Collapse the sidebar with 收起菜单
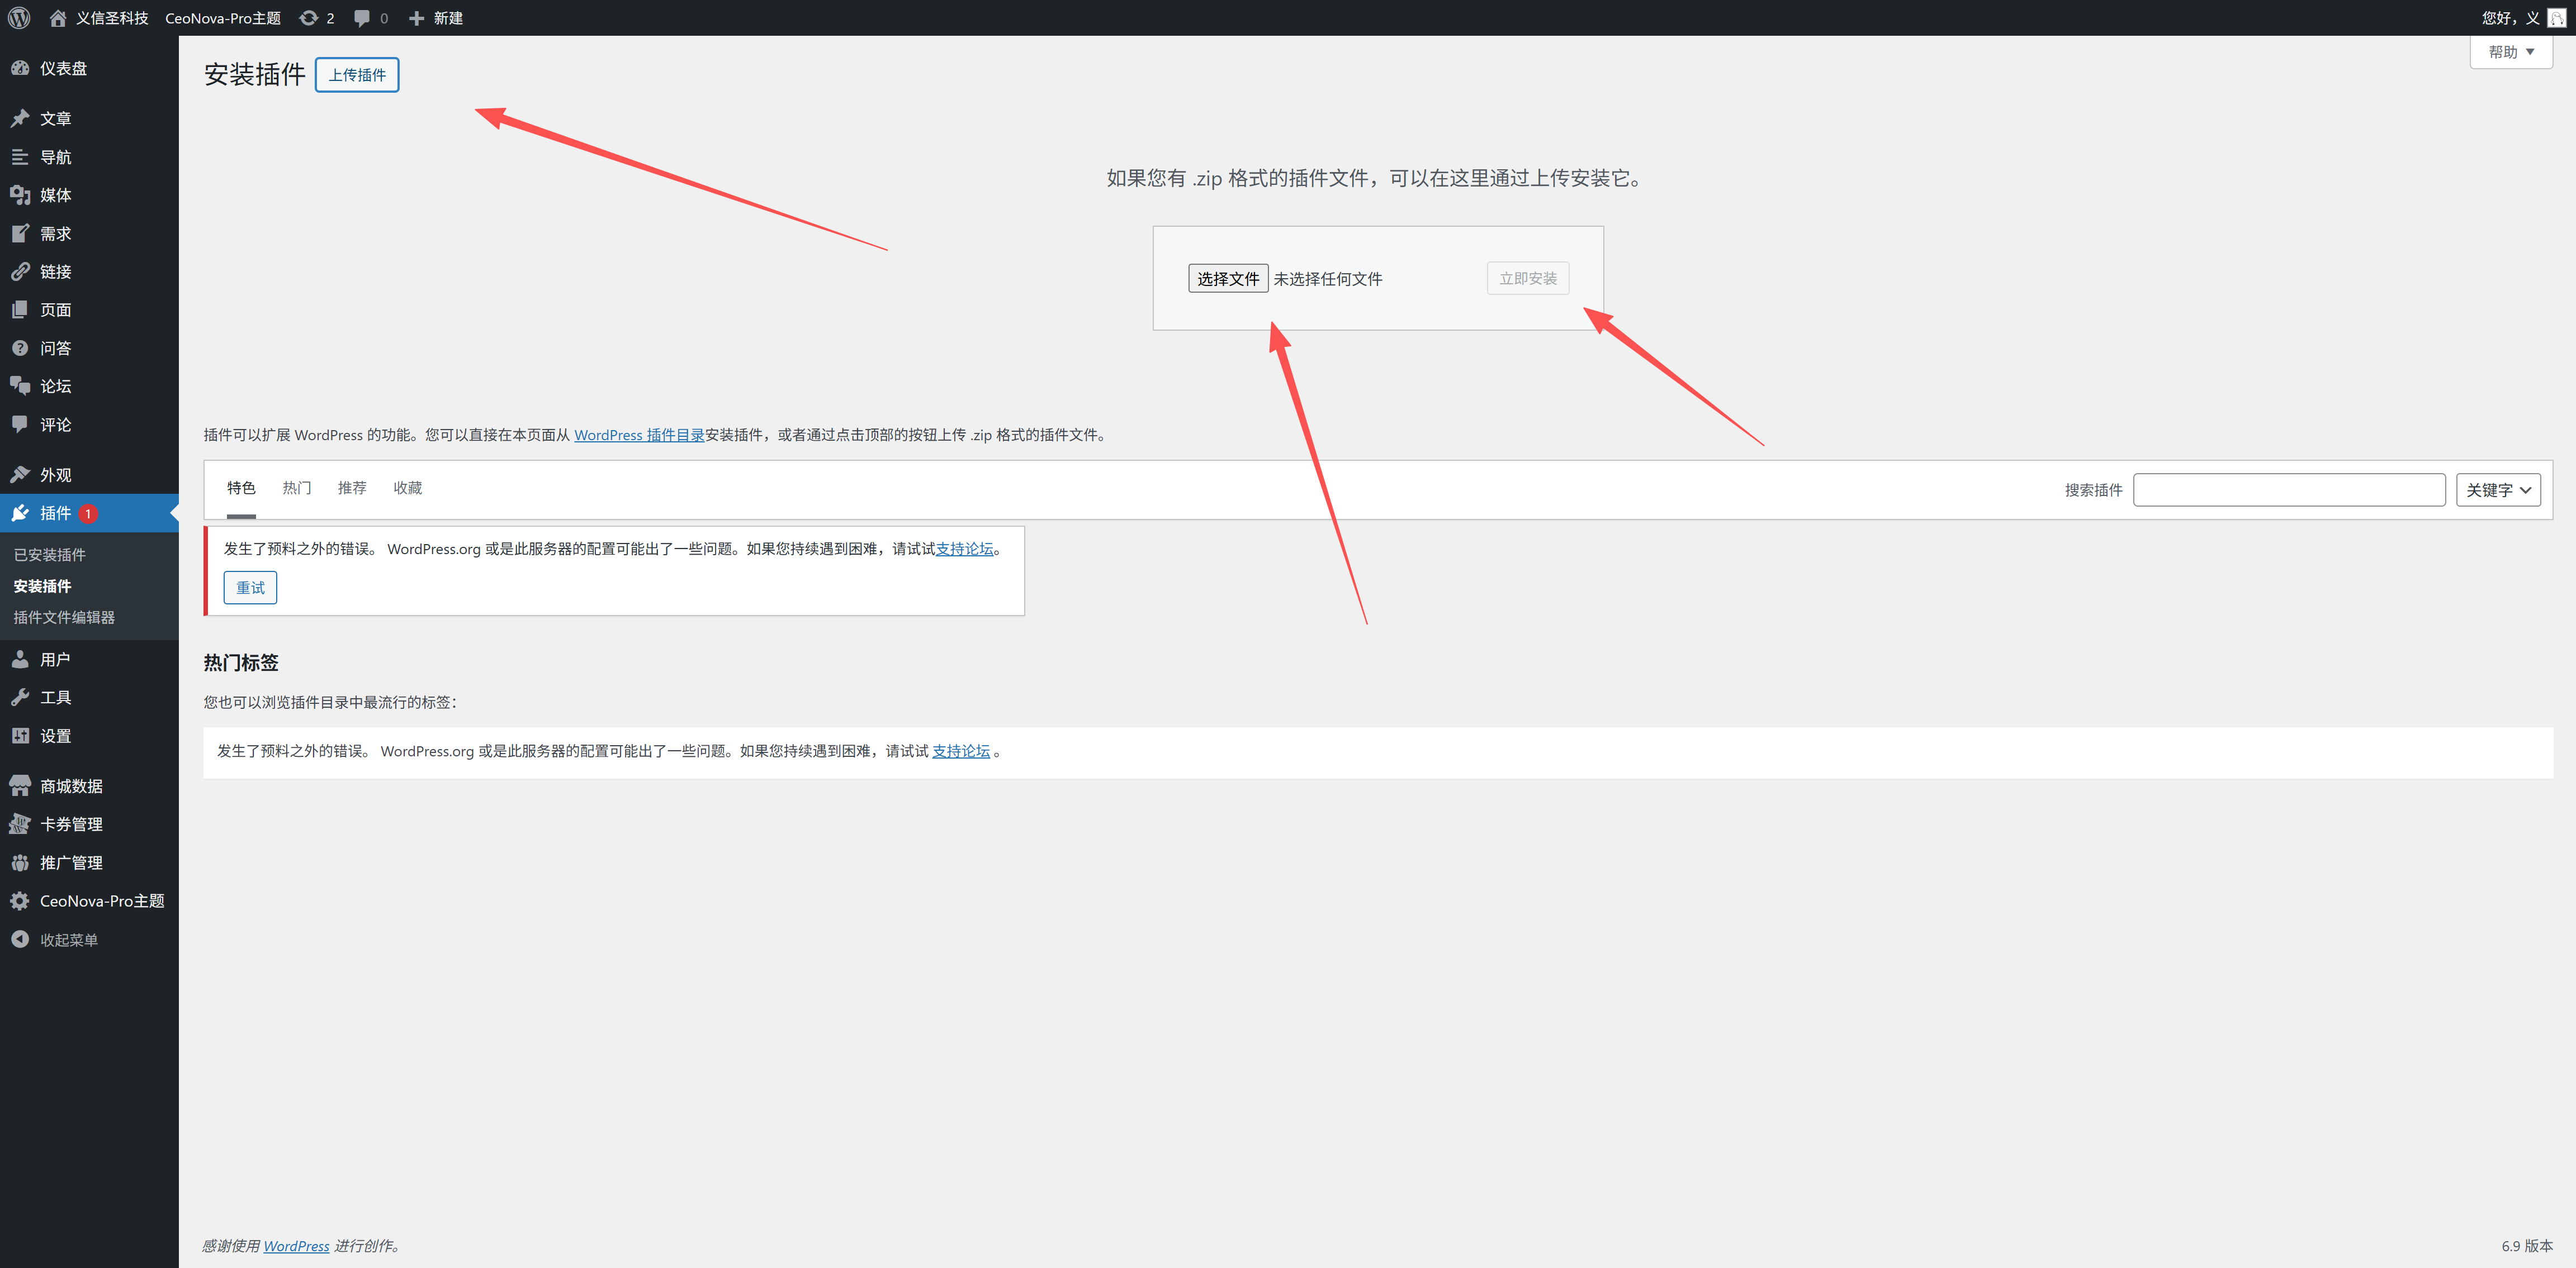Viewport: 2576px width, 1268px height. point(68,940)
